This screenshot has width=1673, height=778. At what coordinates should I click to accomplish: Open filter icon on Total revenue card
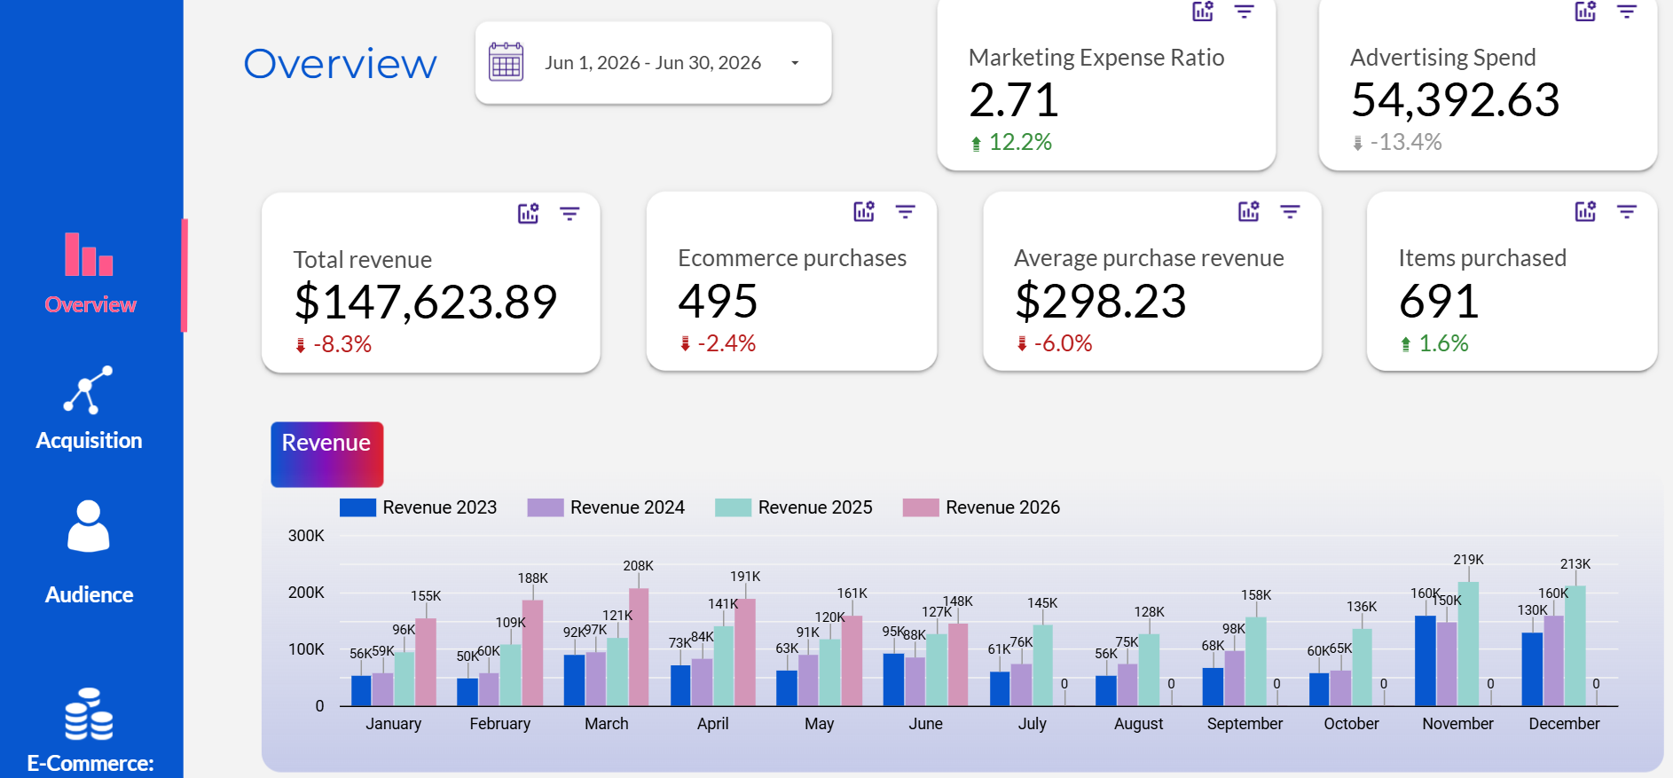click(569, 213)
